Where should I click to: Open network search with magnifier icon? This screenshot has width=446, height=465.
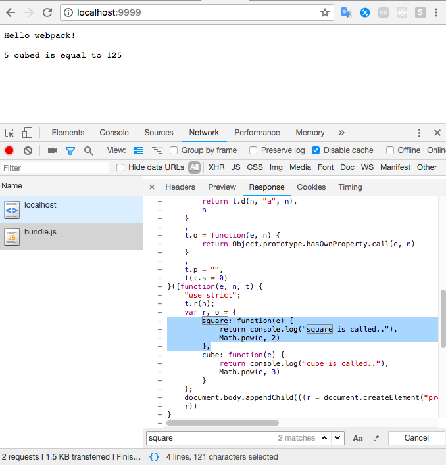click(x=88, y=150)
